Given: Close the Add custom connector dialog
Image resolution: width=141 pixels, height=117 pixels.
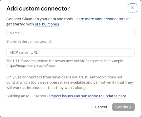Looking at the screenshot, I should 133,8.
